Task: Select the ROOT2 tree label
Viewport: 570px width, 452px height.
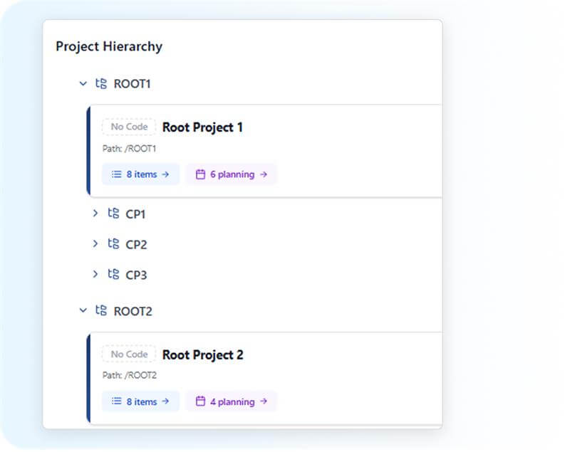Action: (x=133, y=312)
